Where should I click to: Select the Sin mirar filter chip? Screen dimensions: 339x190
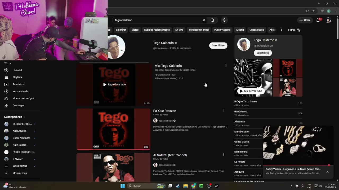click(121, 30)
